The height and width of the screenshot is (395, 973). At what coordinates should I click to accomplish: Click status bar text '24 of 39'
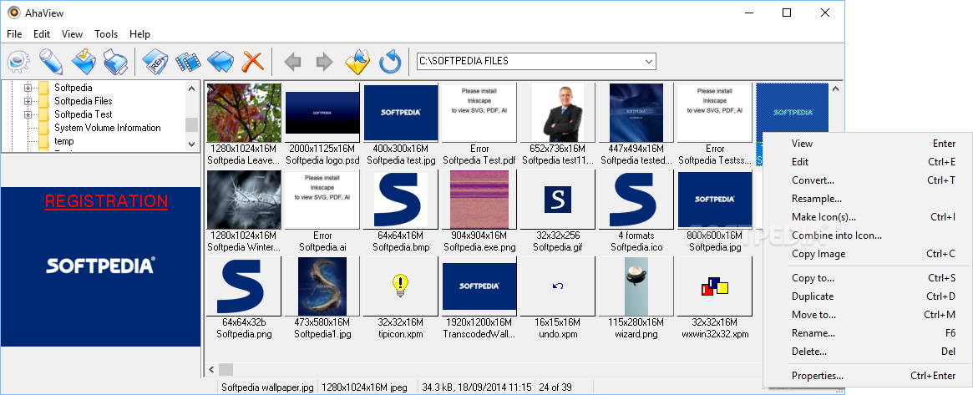[555, 387]
